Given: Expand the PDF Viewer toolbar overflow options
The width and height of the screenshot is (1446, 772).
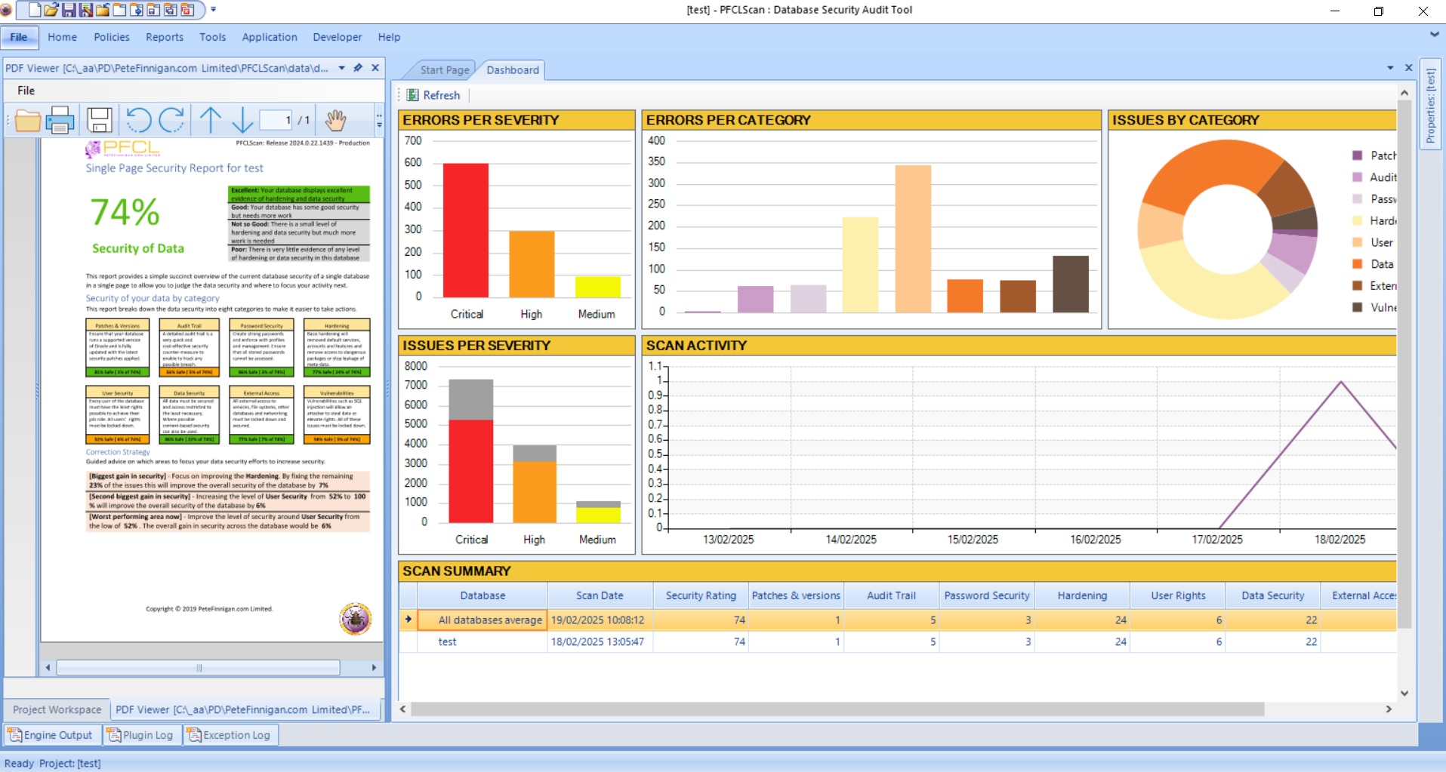Looking at the screenshot, I should click(379, 120).
